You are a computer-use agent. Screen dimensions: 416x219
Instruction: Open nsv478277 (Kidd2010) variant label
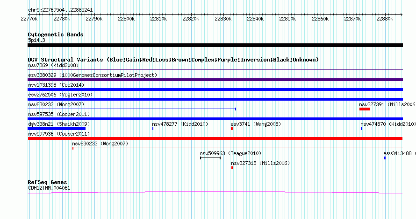click(180, 124)
